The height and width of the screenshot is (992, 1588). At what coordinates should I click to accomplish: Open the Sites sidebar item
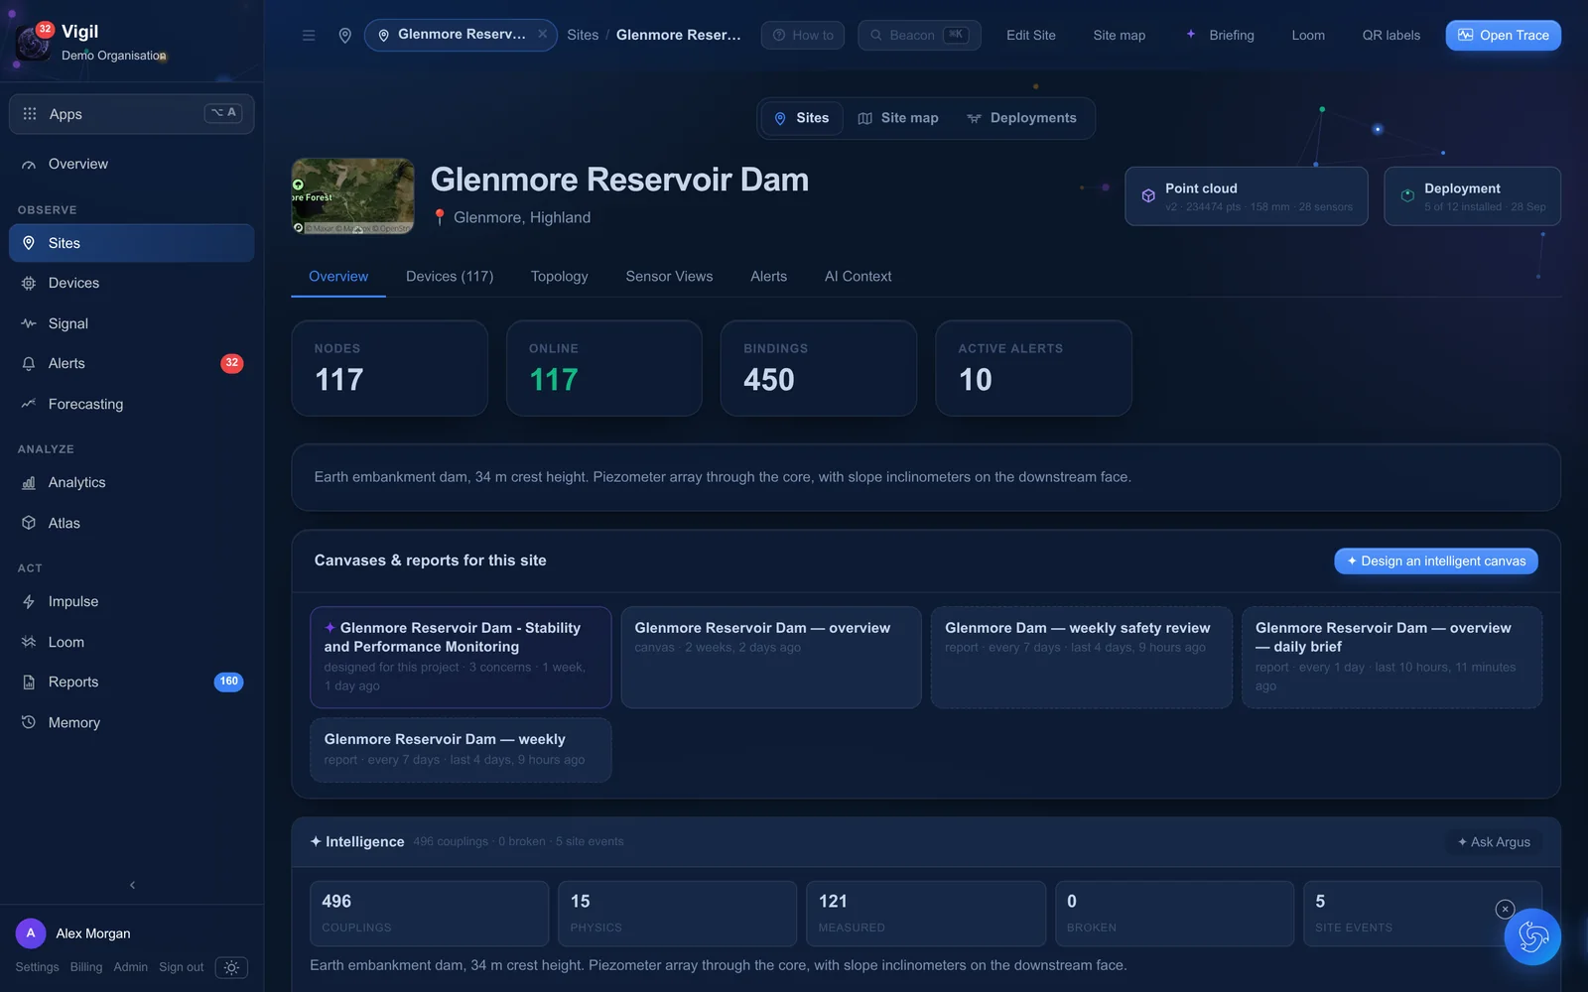tap(131, 243)
